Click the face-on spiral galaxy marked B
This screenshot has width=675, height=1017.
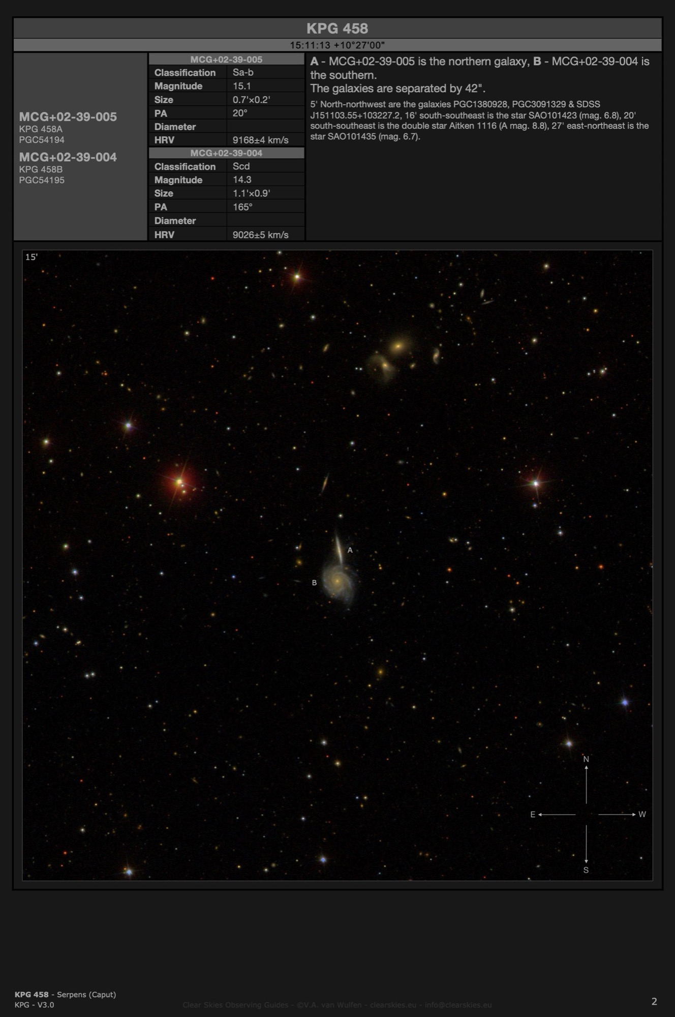(x=338, y=581)
